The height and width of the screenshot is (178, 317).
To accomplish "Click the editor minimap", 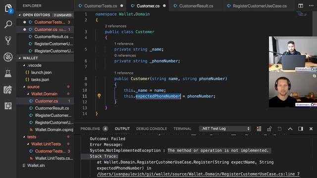I will coord(302,14).
